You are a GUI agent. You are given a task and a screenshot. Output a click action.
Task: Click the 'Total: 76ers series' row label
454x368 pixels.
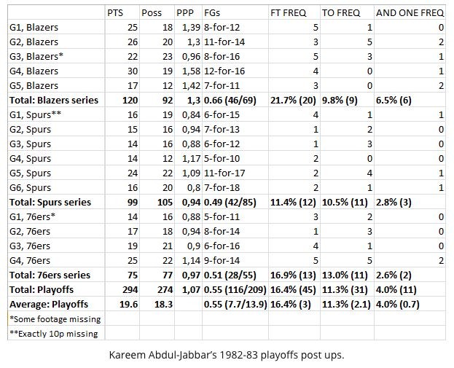[x=48, y=275]
